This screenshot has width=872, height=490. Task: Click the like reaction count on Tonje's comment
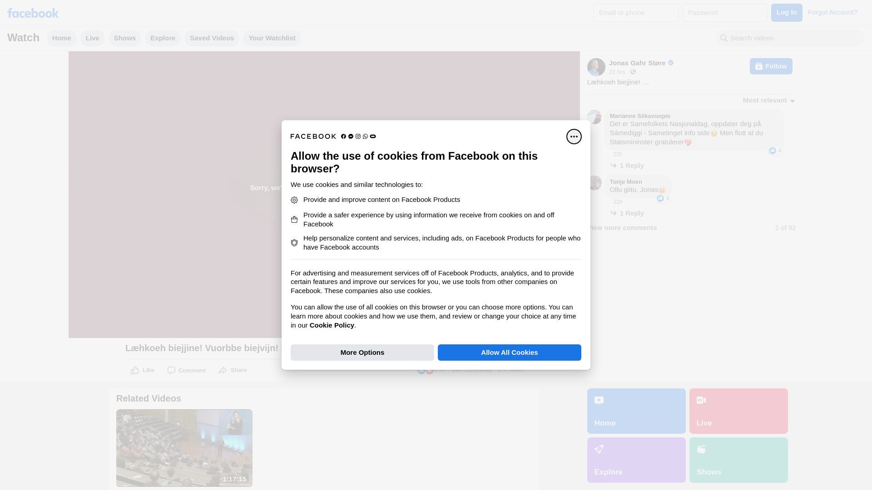(x=663, y=198)
